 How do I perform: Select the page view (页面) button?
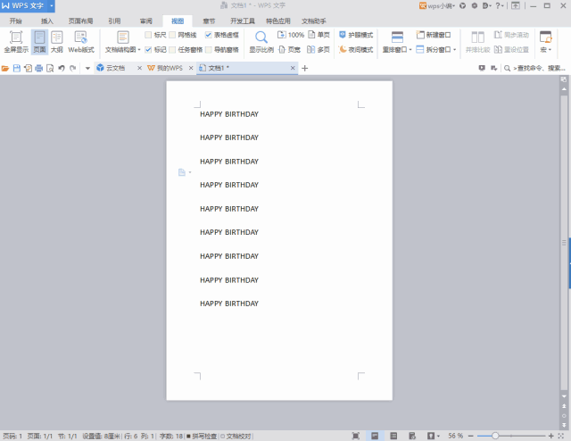point(39,42)
